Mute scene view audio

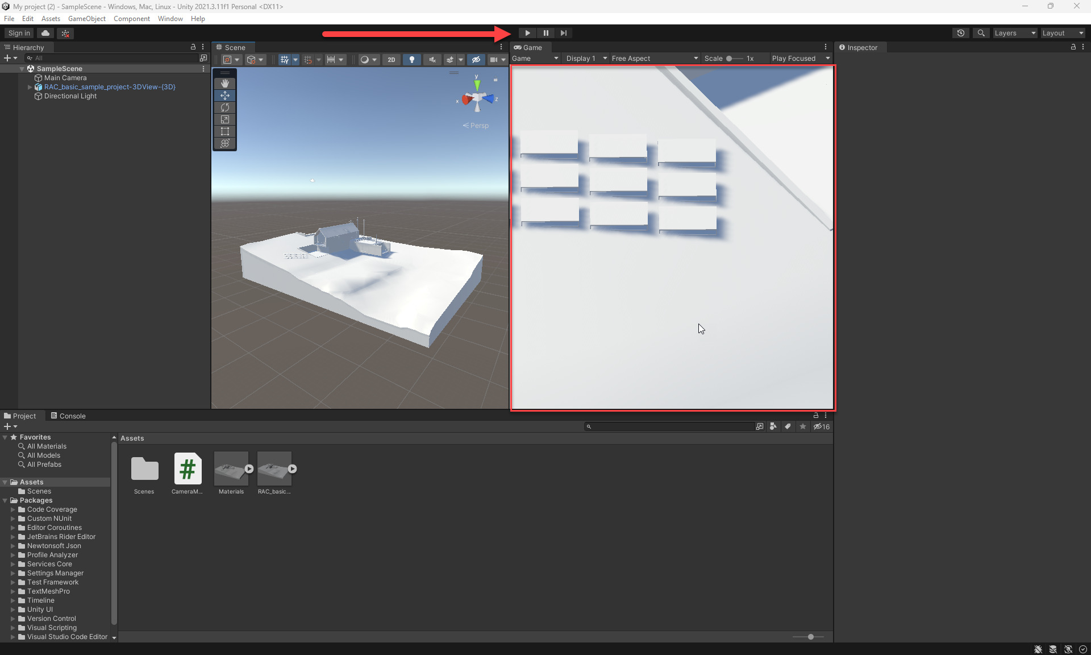[x=432, y=59]
